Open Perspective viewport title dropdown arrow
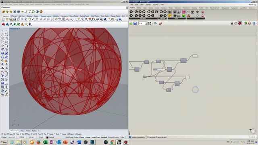This screenshot has width=258, height=145. tap(20, 29)
